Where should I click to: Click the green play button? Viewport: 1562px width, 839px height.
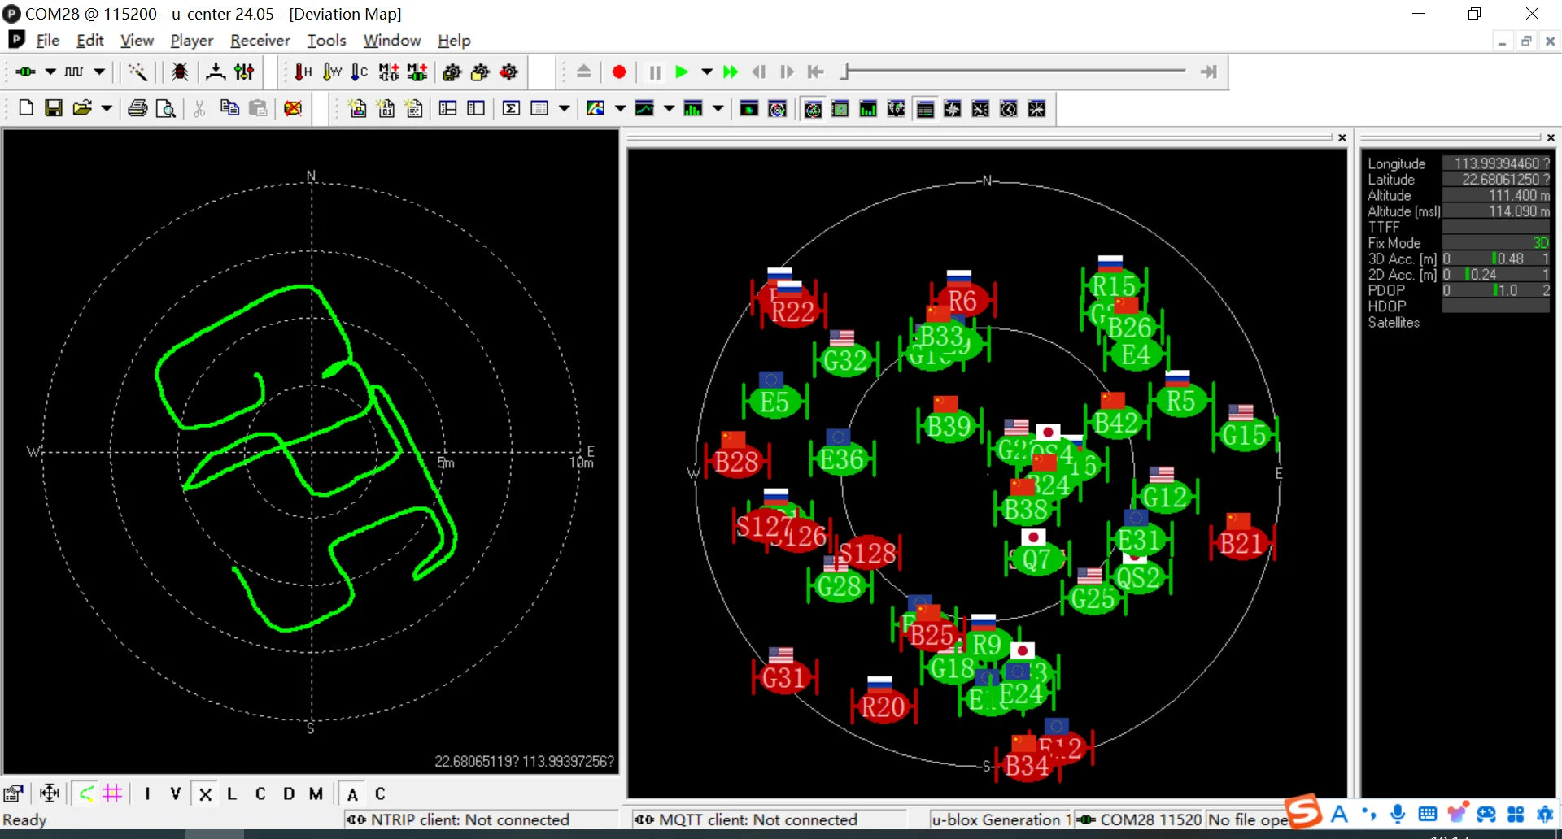pyautogui.click(x=682, y=72)
